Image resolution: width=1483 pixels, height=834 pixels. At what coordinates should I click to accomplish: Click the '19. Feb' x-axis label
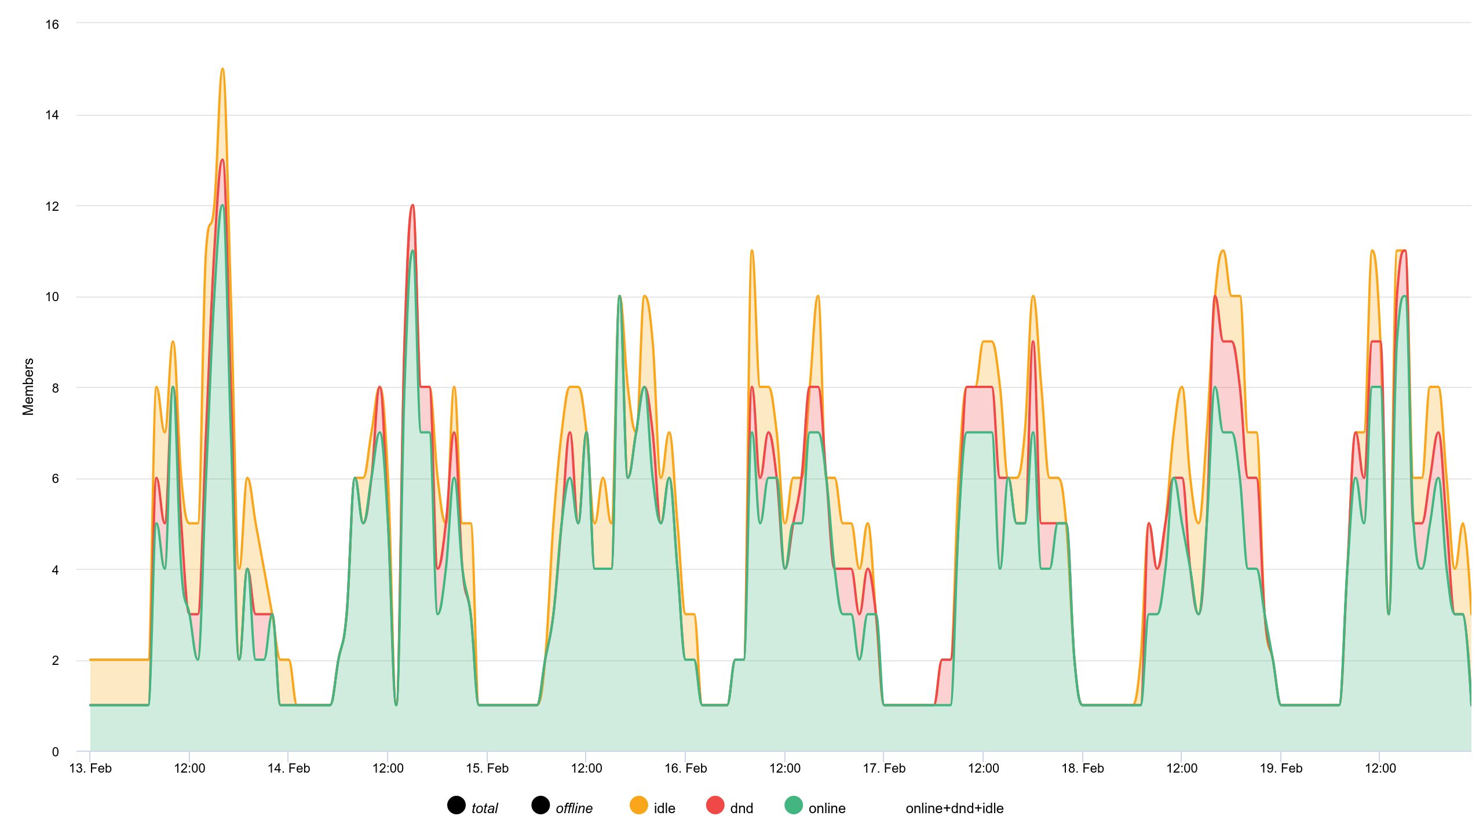click(x=1281, y=769)
